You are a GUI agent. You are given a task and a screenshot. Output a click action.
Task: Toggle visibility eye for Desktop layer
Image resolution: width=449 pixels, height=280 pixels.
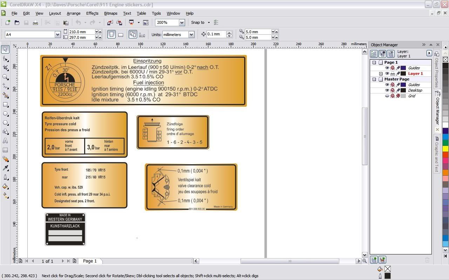click(x=387, y=90)
